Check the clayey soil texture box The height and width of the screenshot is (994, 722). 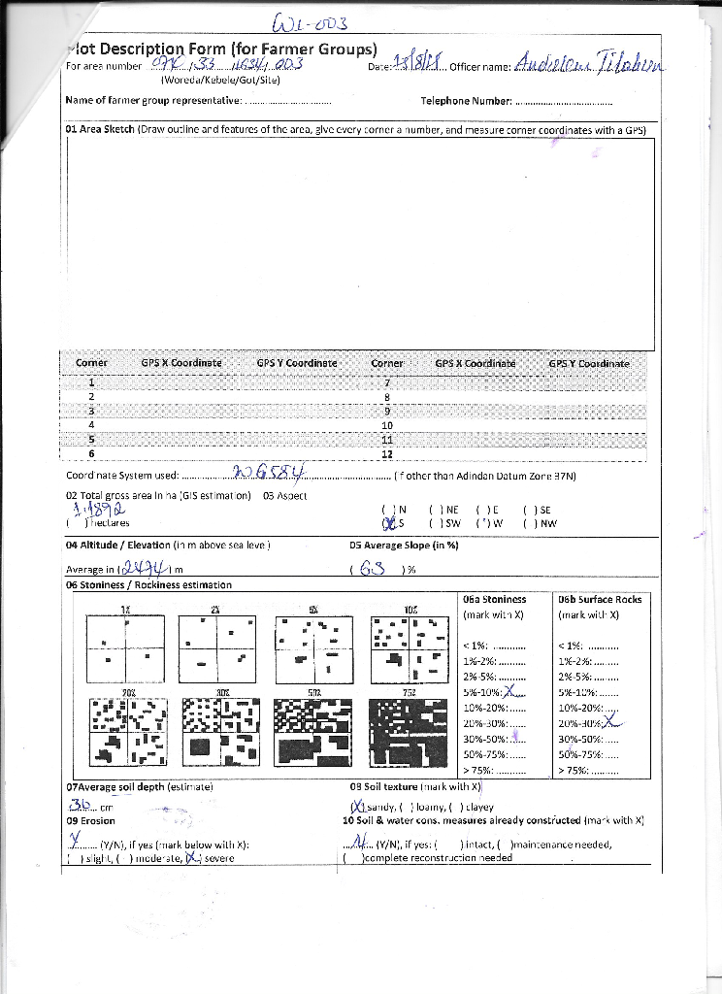[x=456, y=807]
